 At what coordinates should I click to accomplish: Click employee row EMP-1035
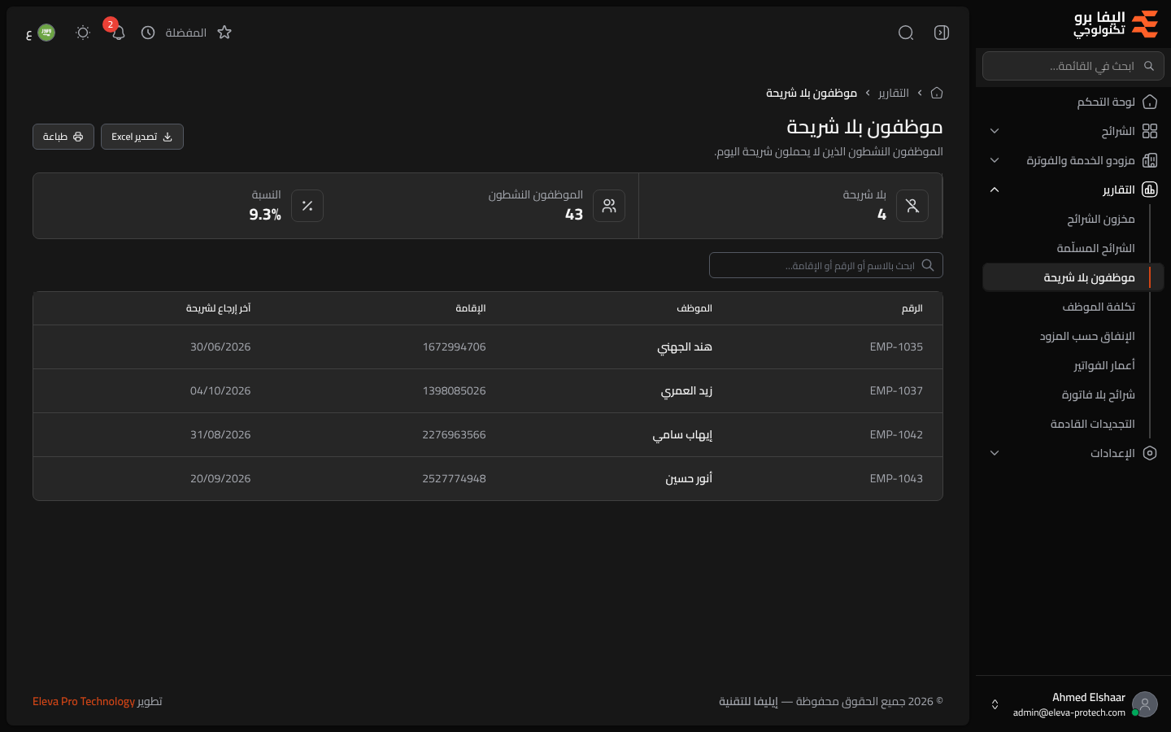[x=488, y=347]
